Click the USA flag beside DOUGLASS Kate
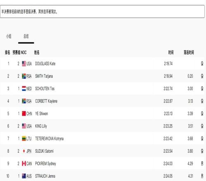 [x=24, y=64]
